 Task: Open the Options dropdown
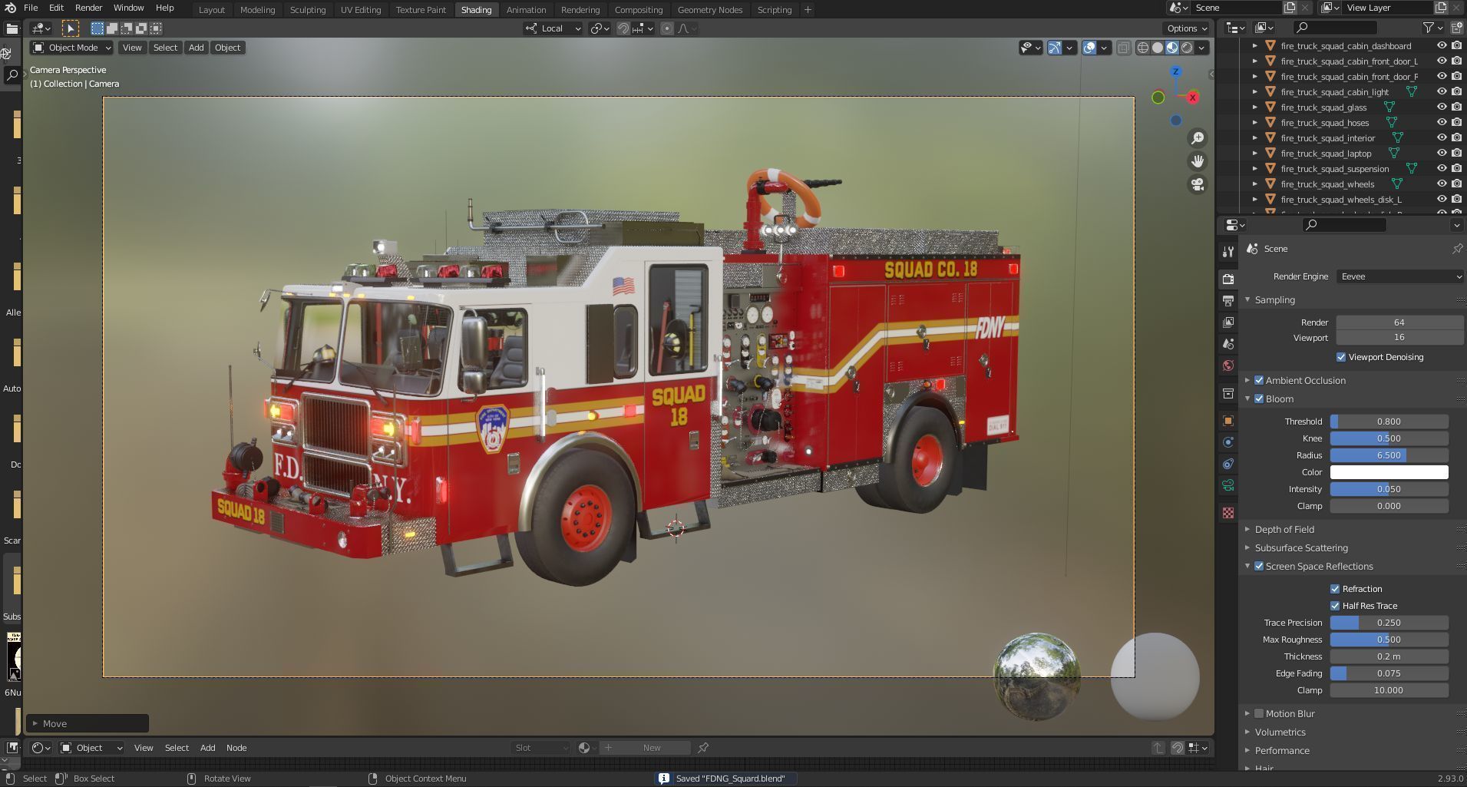pyautogui.click(x=1186, y=28)
